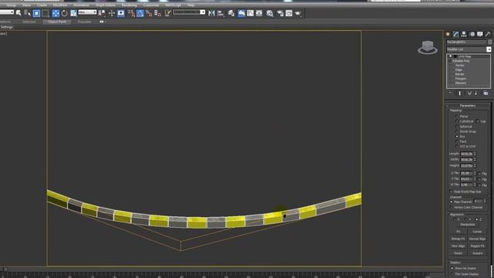Open Select by Name tool

[28, 13]
